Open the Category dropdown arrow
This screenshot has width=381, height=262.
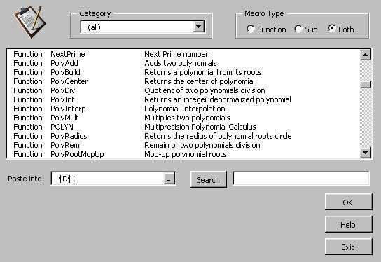click(x=198, y=27)
